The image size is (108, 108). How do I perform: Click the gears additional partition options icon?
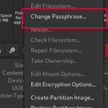click(12, 50)
